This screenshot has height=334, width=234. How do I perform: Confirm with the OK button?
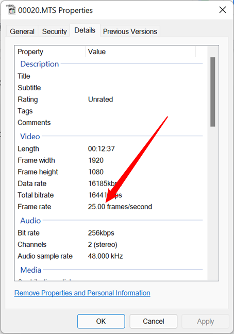101,321
